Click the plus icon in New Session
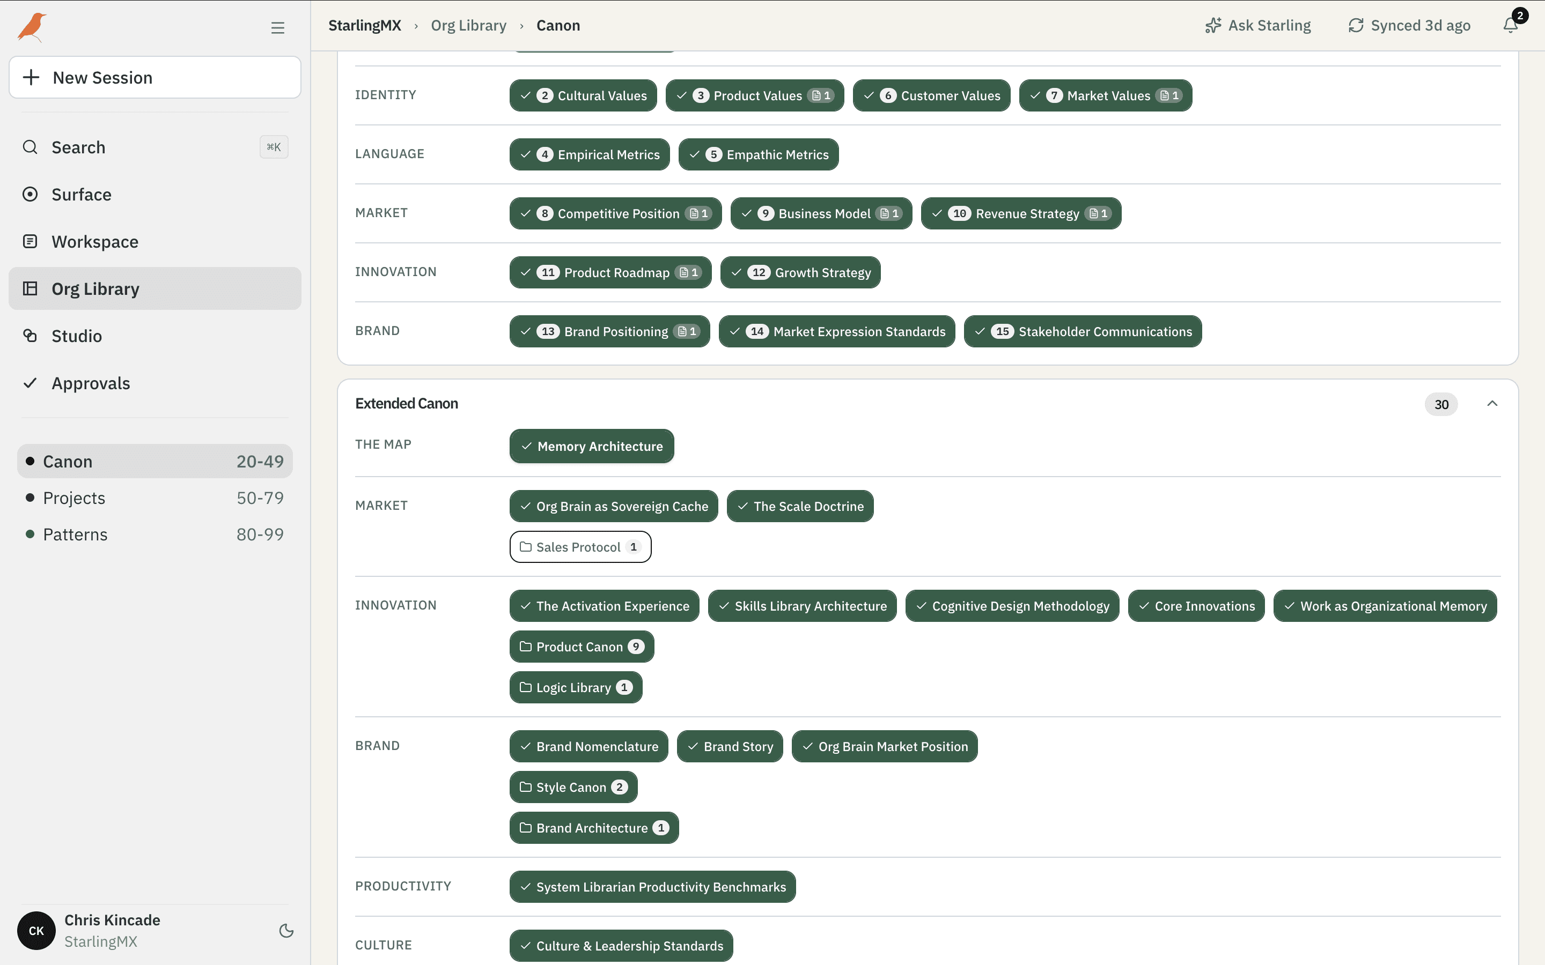Viewport: 1545px width, 965px height. click(31, 77)
